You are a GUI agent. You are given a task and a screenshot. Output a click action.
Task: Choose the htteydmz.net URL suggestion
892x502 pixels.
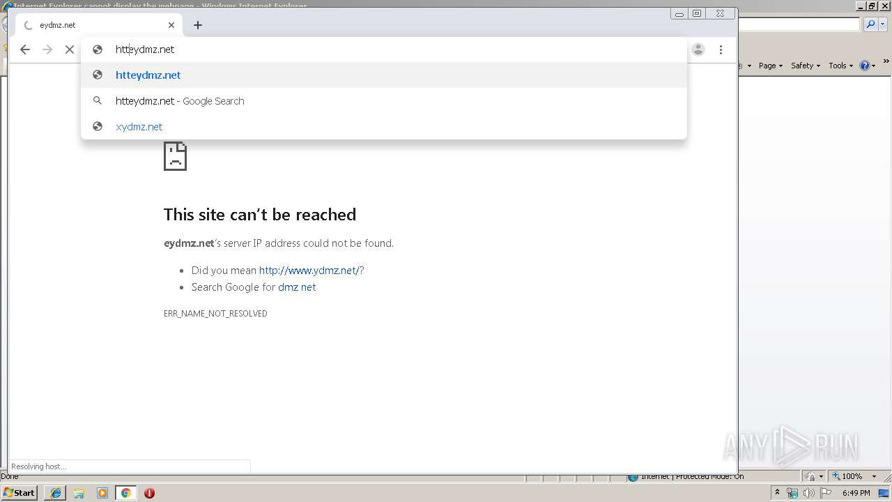(x=384, y=75)
